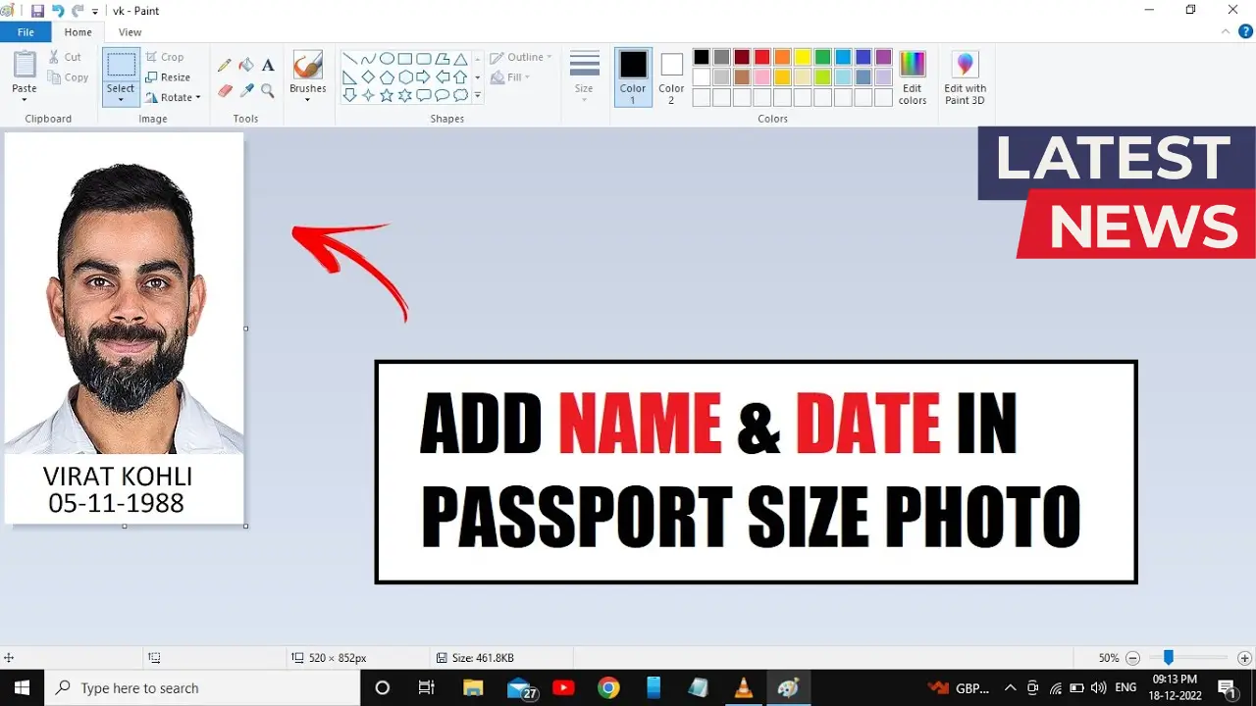Click the Cut command

pyautogui.click(x=65, y=57)
